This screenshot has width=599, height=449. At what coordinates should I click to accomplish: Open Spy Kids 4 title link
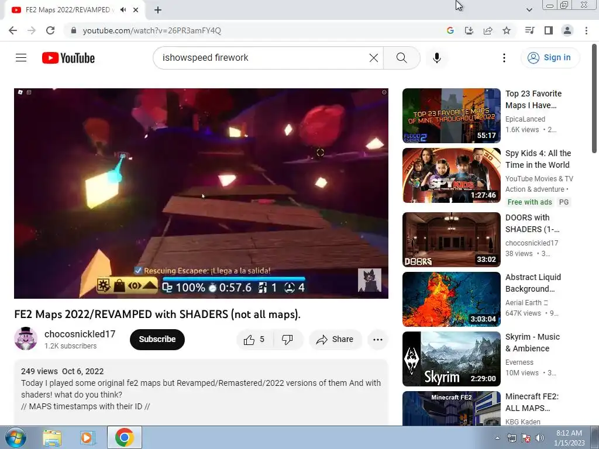click(538, 159)
